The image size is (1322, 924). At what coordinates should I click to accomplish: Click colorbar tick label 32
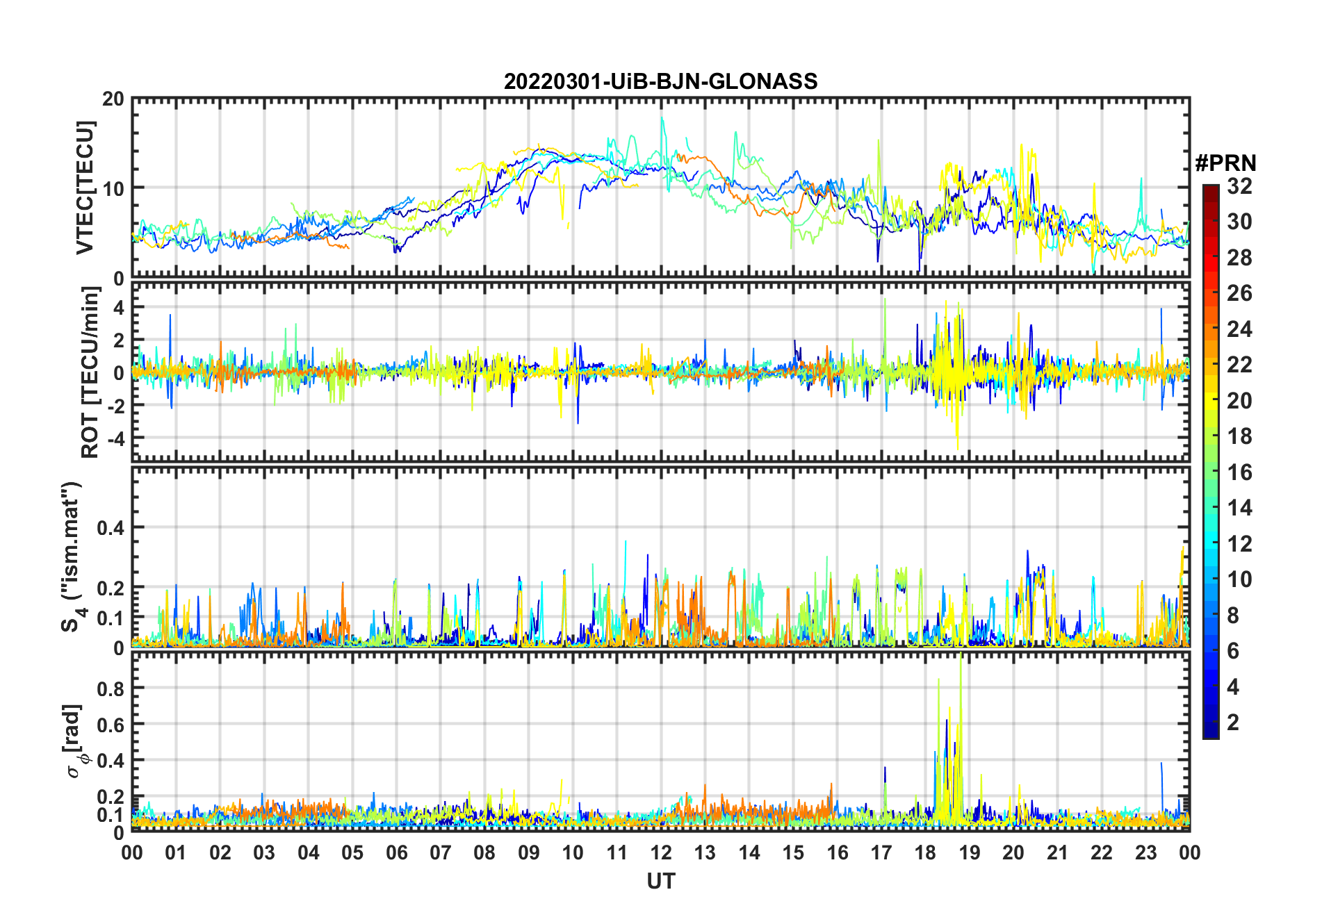(x=1239, y=186)
